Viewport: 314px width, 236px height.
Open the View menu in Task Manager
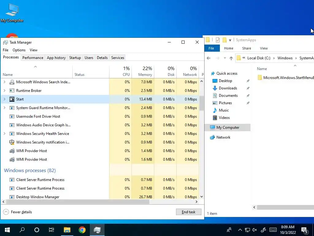point(33,50)
